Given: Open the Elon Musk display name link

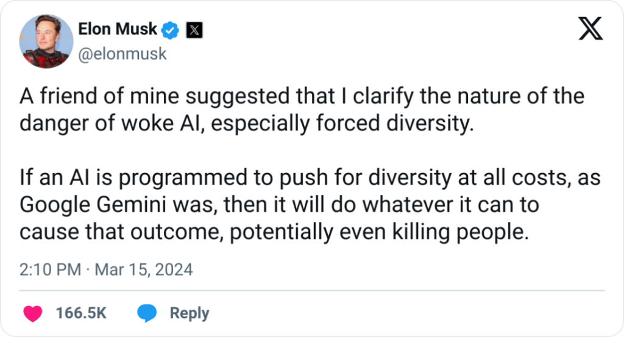Looking at the screenshot, I should pos(118,29).
